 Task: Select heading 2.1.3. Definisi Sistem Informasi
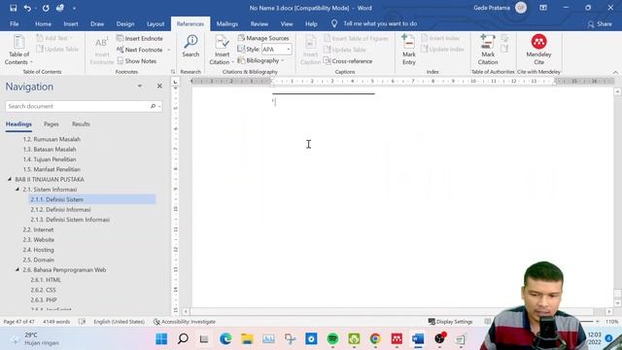(70, 220)
